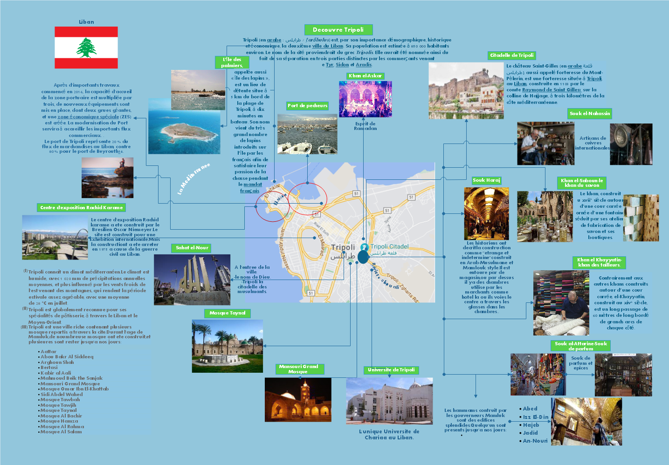The height and width of the screenshot is (465, 669).
Task: Follow the 'Raymond de Saint Gilles' link
Action: click(x=552, y=90)
